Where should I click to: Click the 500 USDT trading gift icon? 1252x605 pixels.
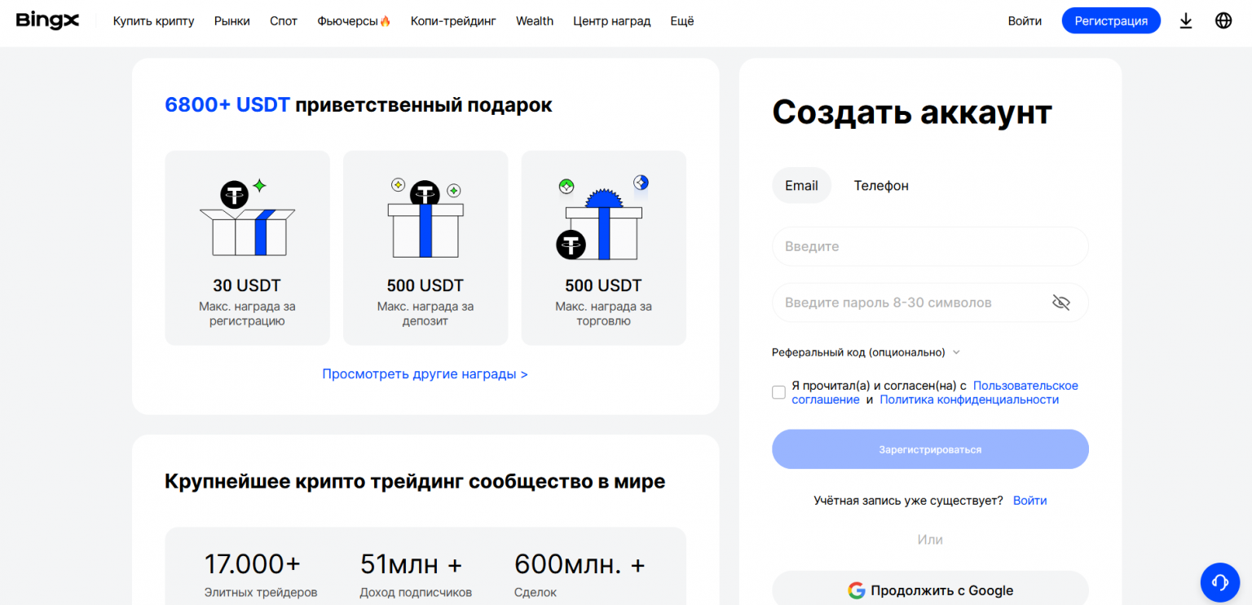point(603,219)
